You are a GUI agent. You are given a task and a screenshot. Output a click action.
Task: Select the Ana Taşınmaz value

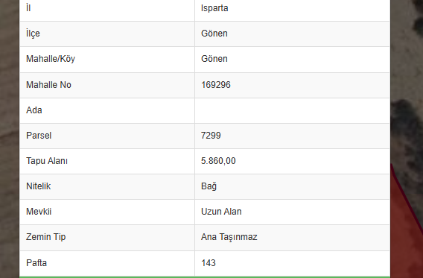229,237
